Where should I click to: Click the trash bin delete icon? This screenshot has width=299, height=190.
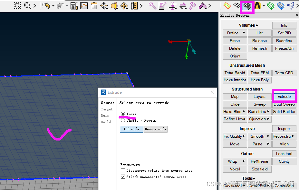click(94, 6)
